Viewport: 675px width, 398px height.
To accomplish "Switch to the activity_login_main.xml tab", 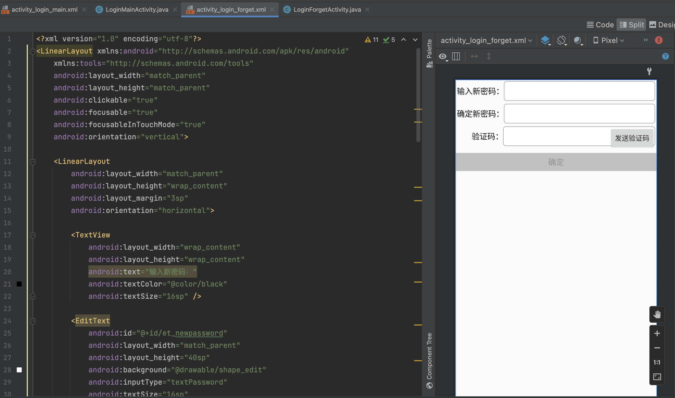I will click(x=44, y=9).
